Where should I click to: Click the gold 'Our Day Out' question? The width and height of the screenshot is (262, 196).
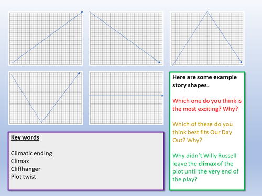click(202, 132)
